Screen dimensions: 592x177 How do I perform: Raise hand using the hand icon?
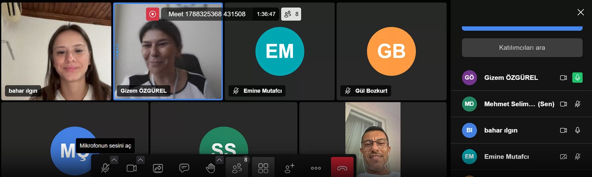[x=211, y=168]
